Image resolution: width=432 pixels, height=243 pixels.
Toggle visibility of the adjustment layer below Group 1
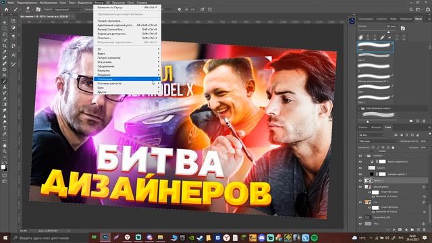360,162
